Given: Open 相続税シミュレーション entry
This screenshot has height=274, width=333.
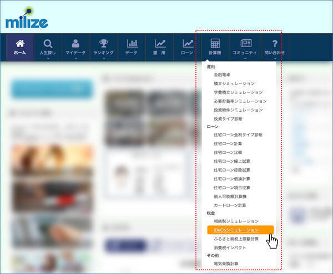Looking at the screenshot, I should click(x=236, y=221).
